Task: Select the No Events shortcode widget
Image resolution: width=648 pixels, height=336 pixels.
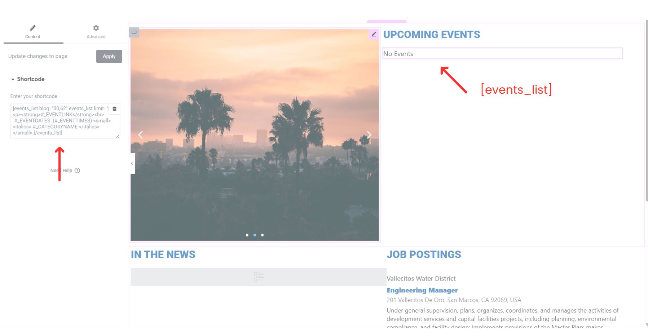Action: pyautogui.click(x=502, y=54)
